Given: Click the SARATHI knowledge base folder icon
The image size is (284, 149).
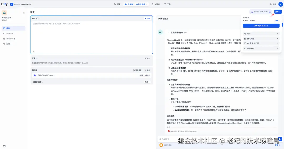Looking at the screenshot, I should 35,75.
